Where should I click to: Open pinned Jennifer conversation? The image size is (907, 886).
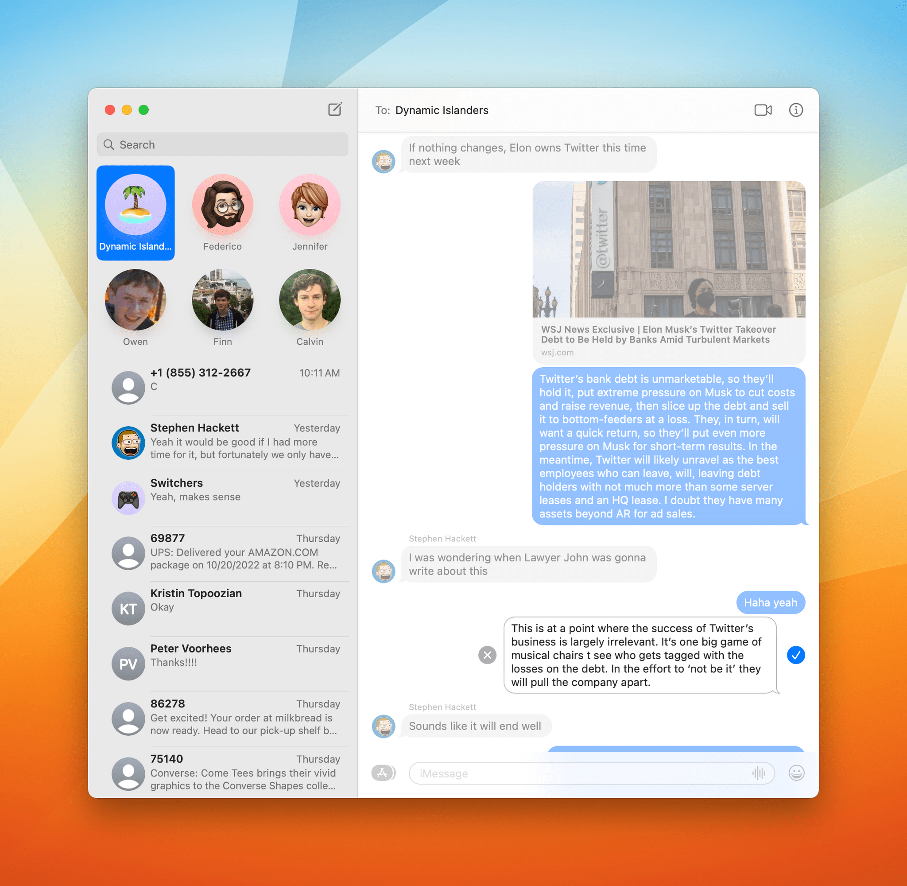310,213
